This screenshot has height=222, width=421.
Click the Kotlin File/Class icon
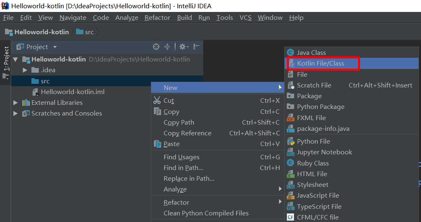pyautogui.click(x=292, y=64)
